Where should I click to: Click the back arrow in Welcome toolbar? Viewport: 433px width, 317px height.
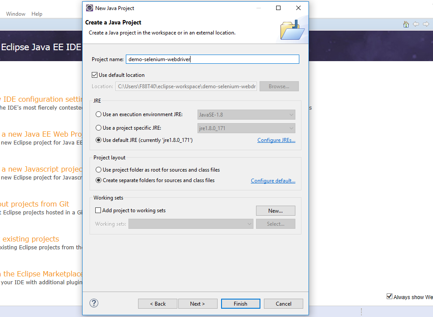coord(416,24)
